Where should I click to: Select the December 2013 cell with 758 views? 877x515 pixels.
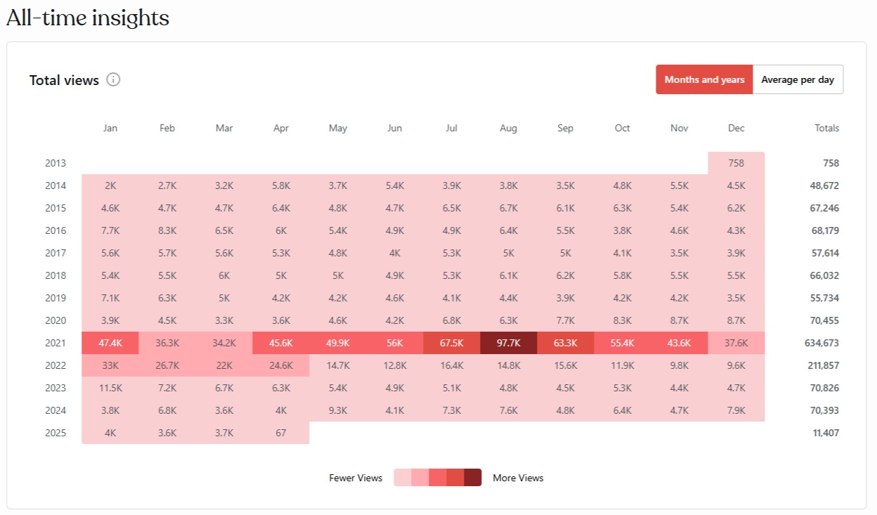736,163
